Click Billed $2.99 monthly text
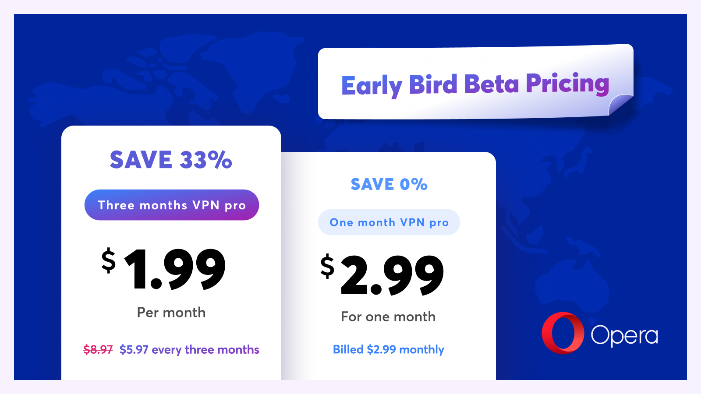This screenshot has height=394, width=701. 389,349
